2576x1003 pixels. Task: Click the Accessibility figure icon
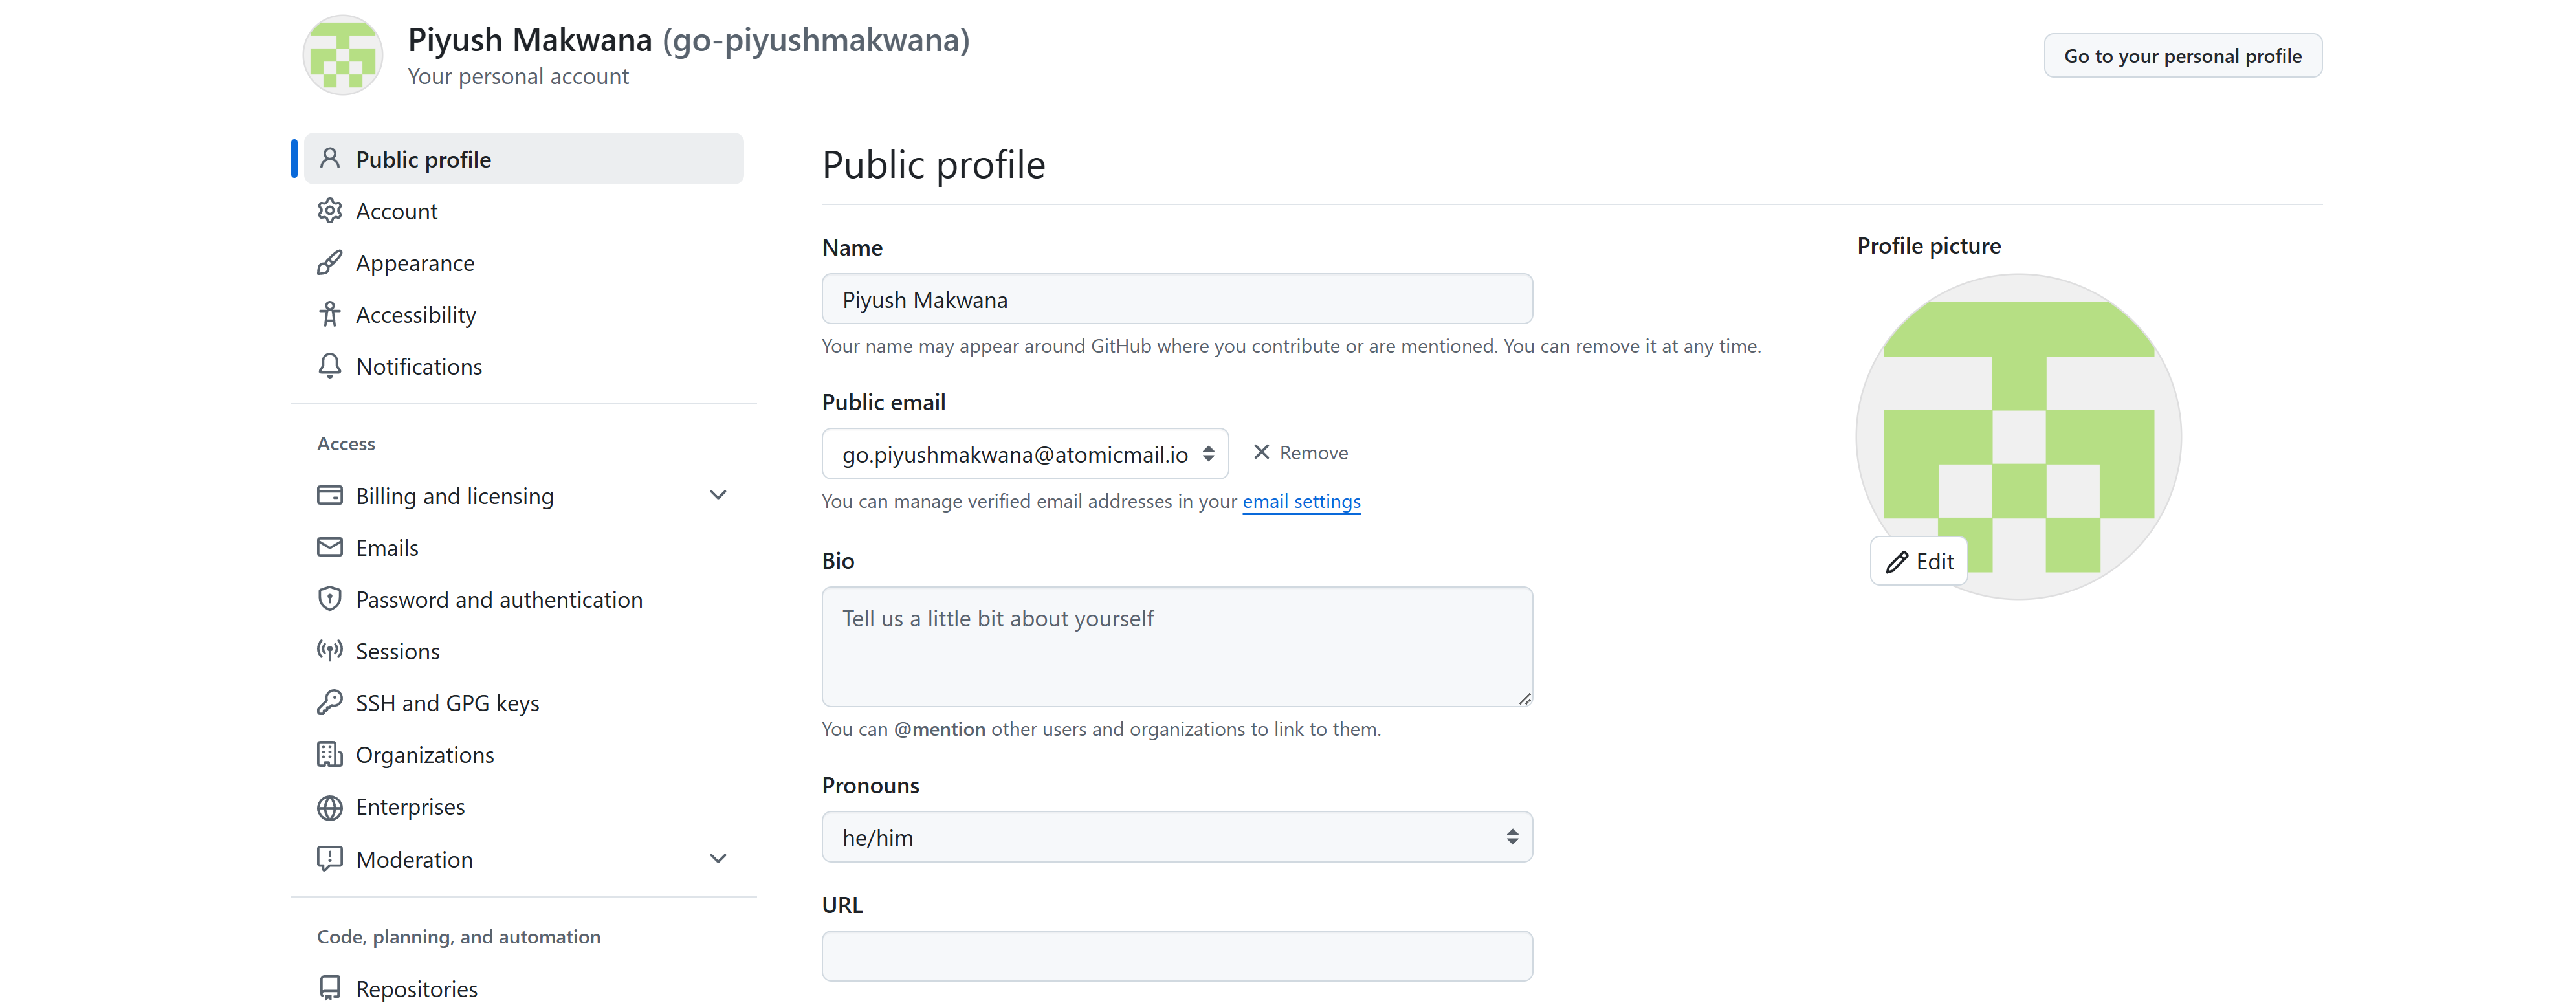tap(329, 315)
